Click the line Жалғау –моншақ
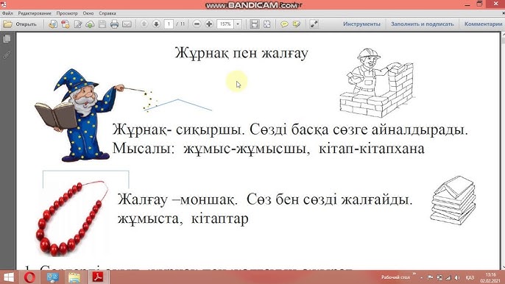This screenshot has width=505, height=284. (265, 199)
